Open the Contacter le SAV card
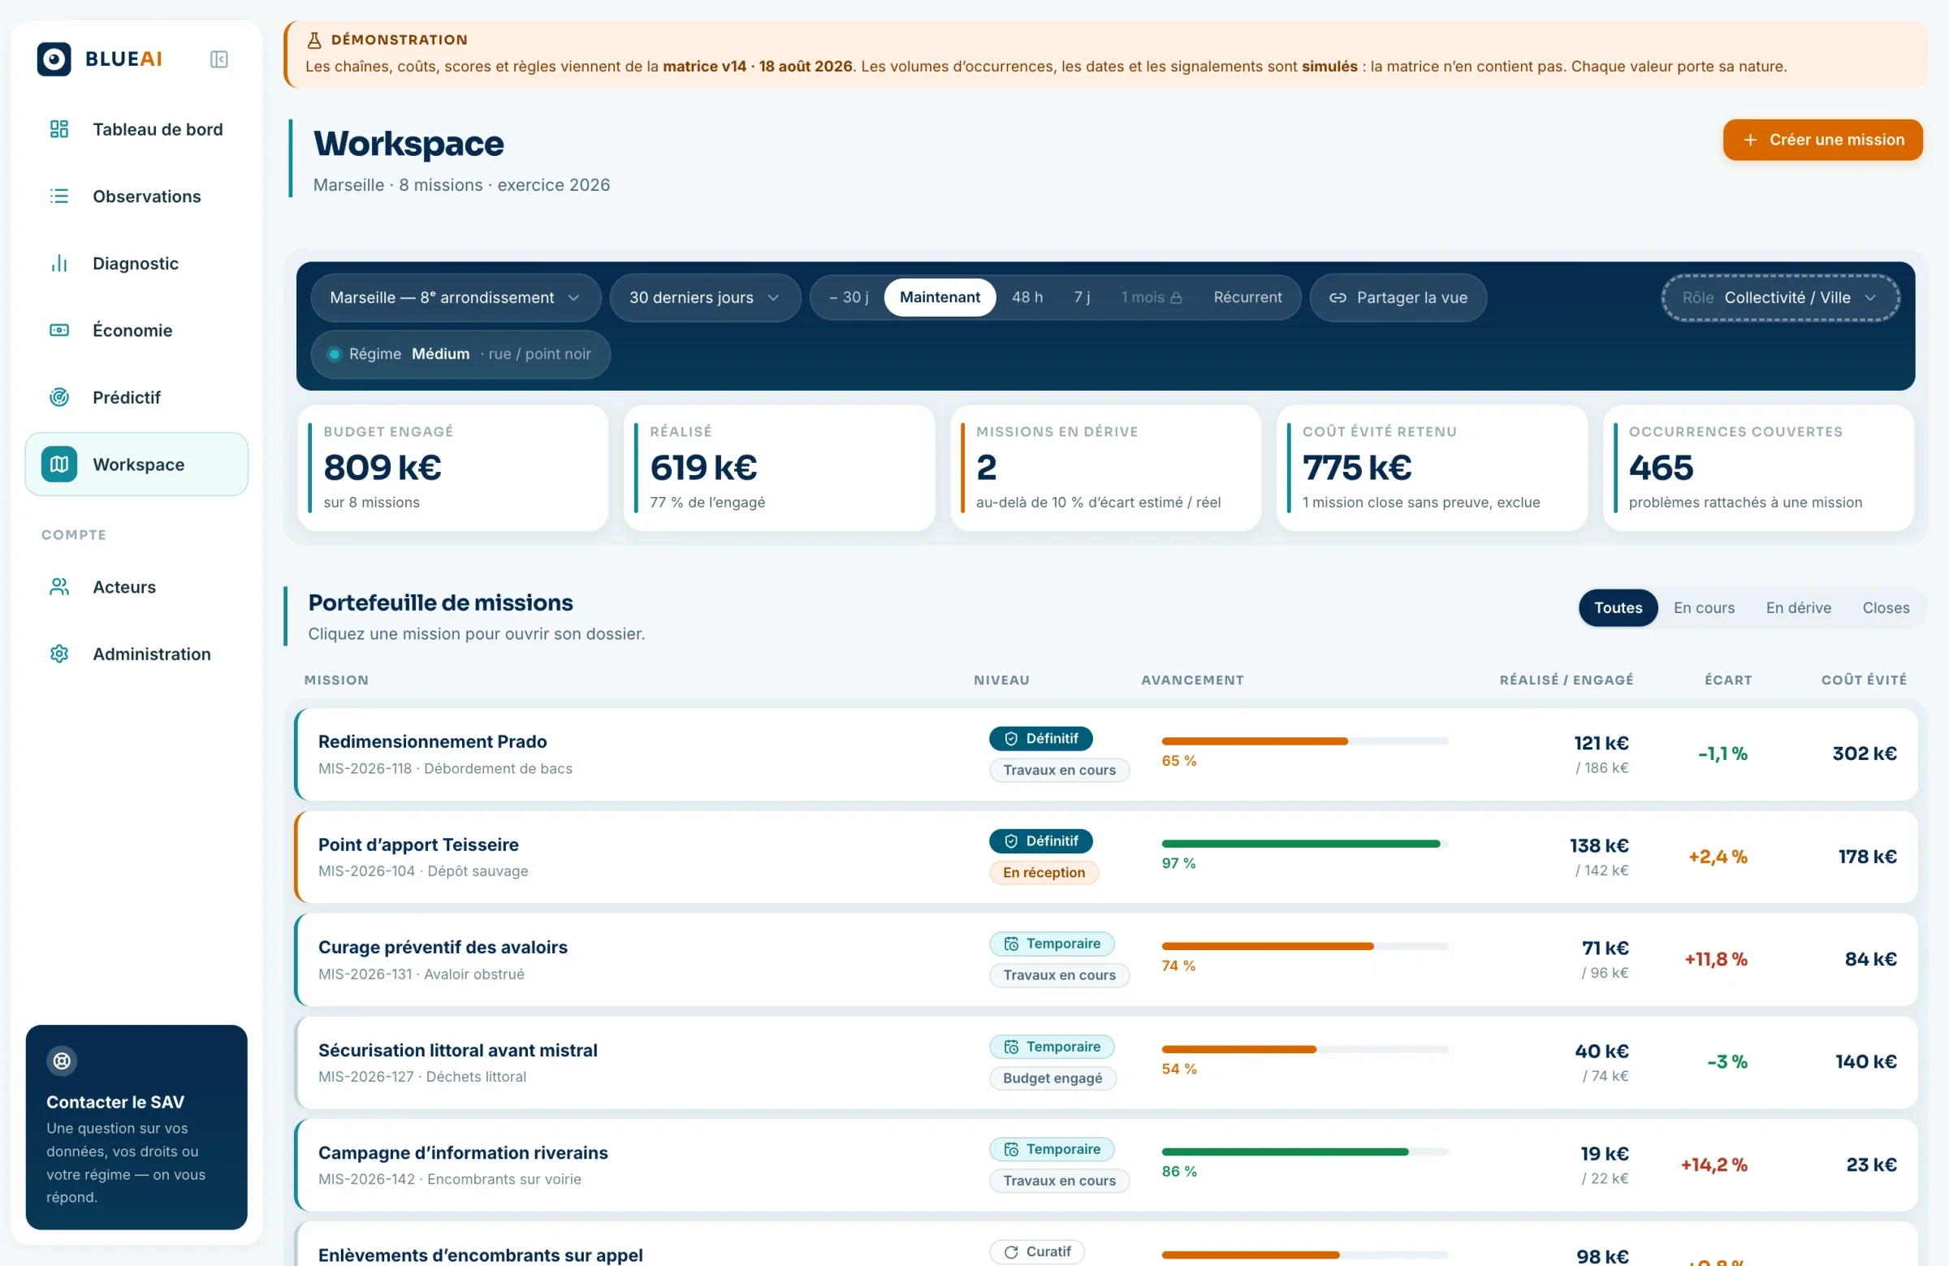 point(136,1127)
